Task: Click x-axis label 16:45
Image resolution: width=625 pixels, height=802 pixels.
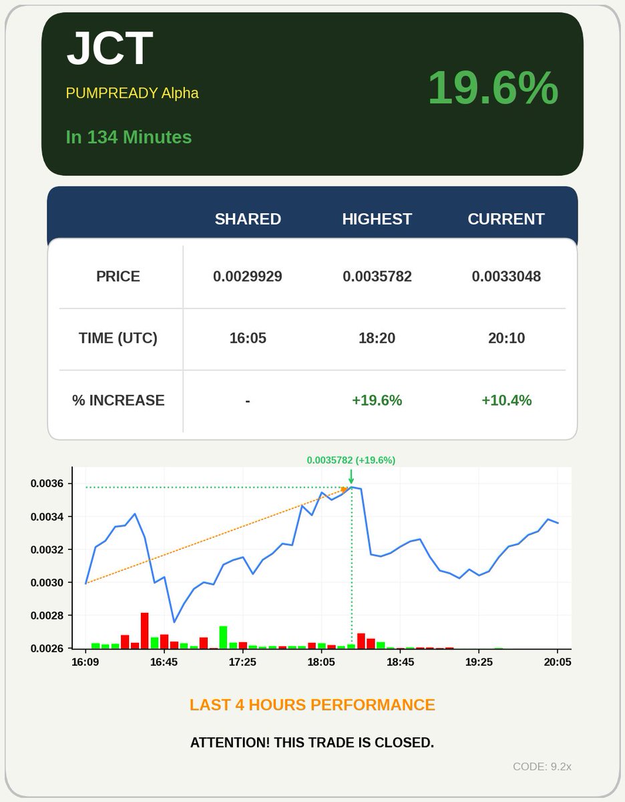Action: click(x=164, y=662)
